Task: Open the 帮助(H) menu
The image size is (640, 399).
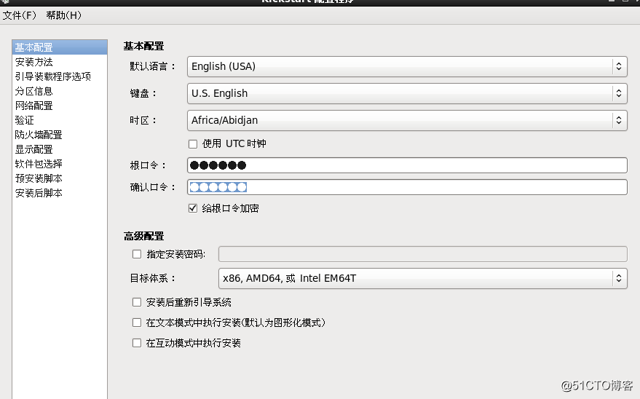Action: pos(63,15)
